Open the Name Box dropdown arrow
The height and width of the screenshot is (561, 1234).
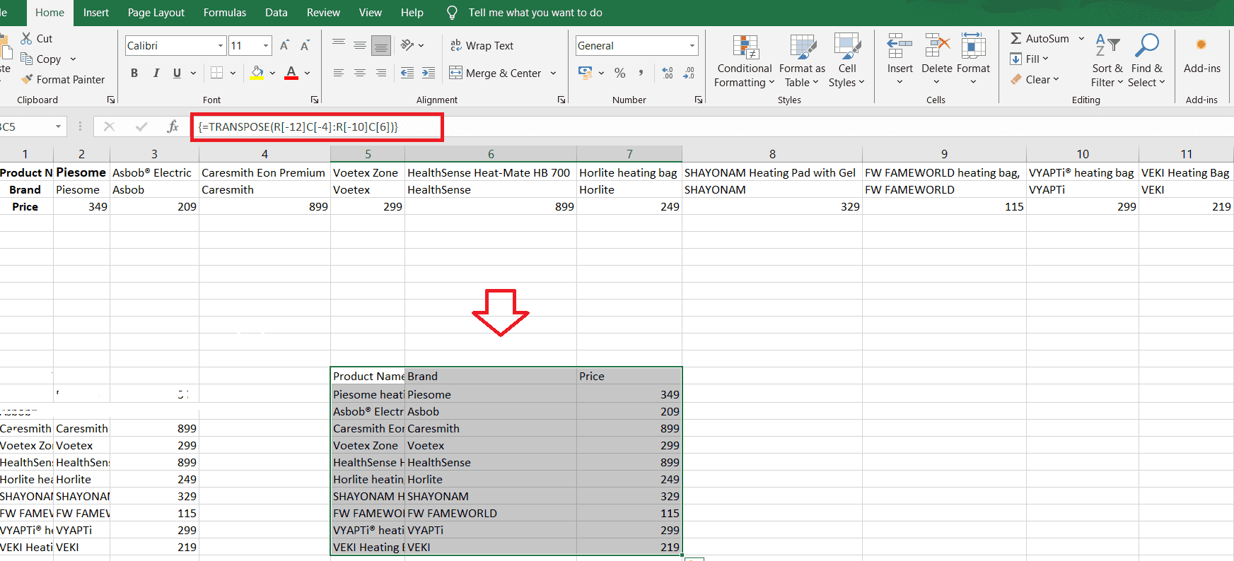tap(58, 126)
